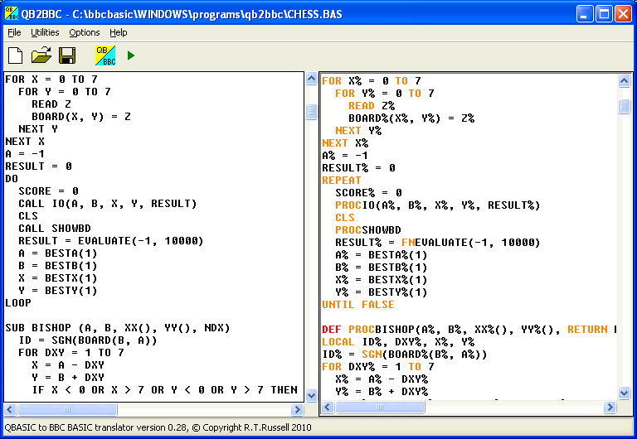Open the Options menu
Screen dimensions: 637x439
pos(85,32)
